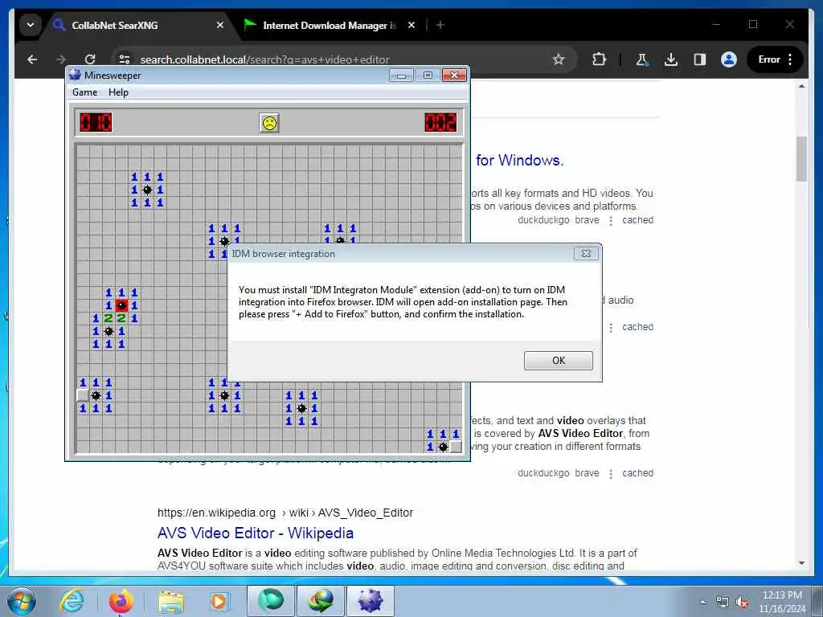
Task: Click the Error button in browser toolbar
Action: 769,59
